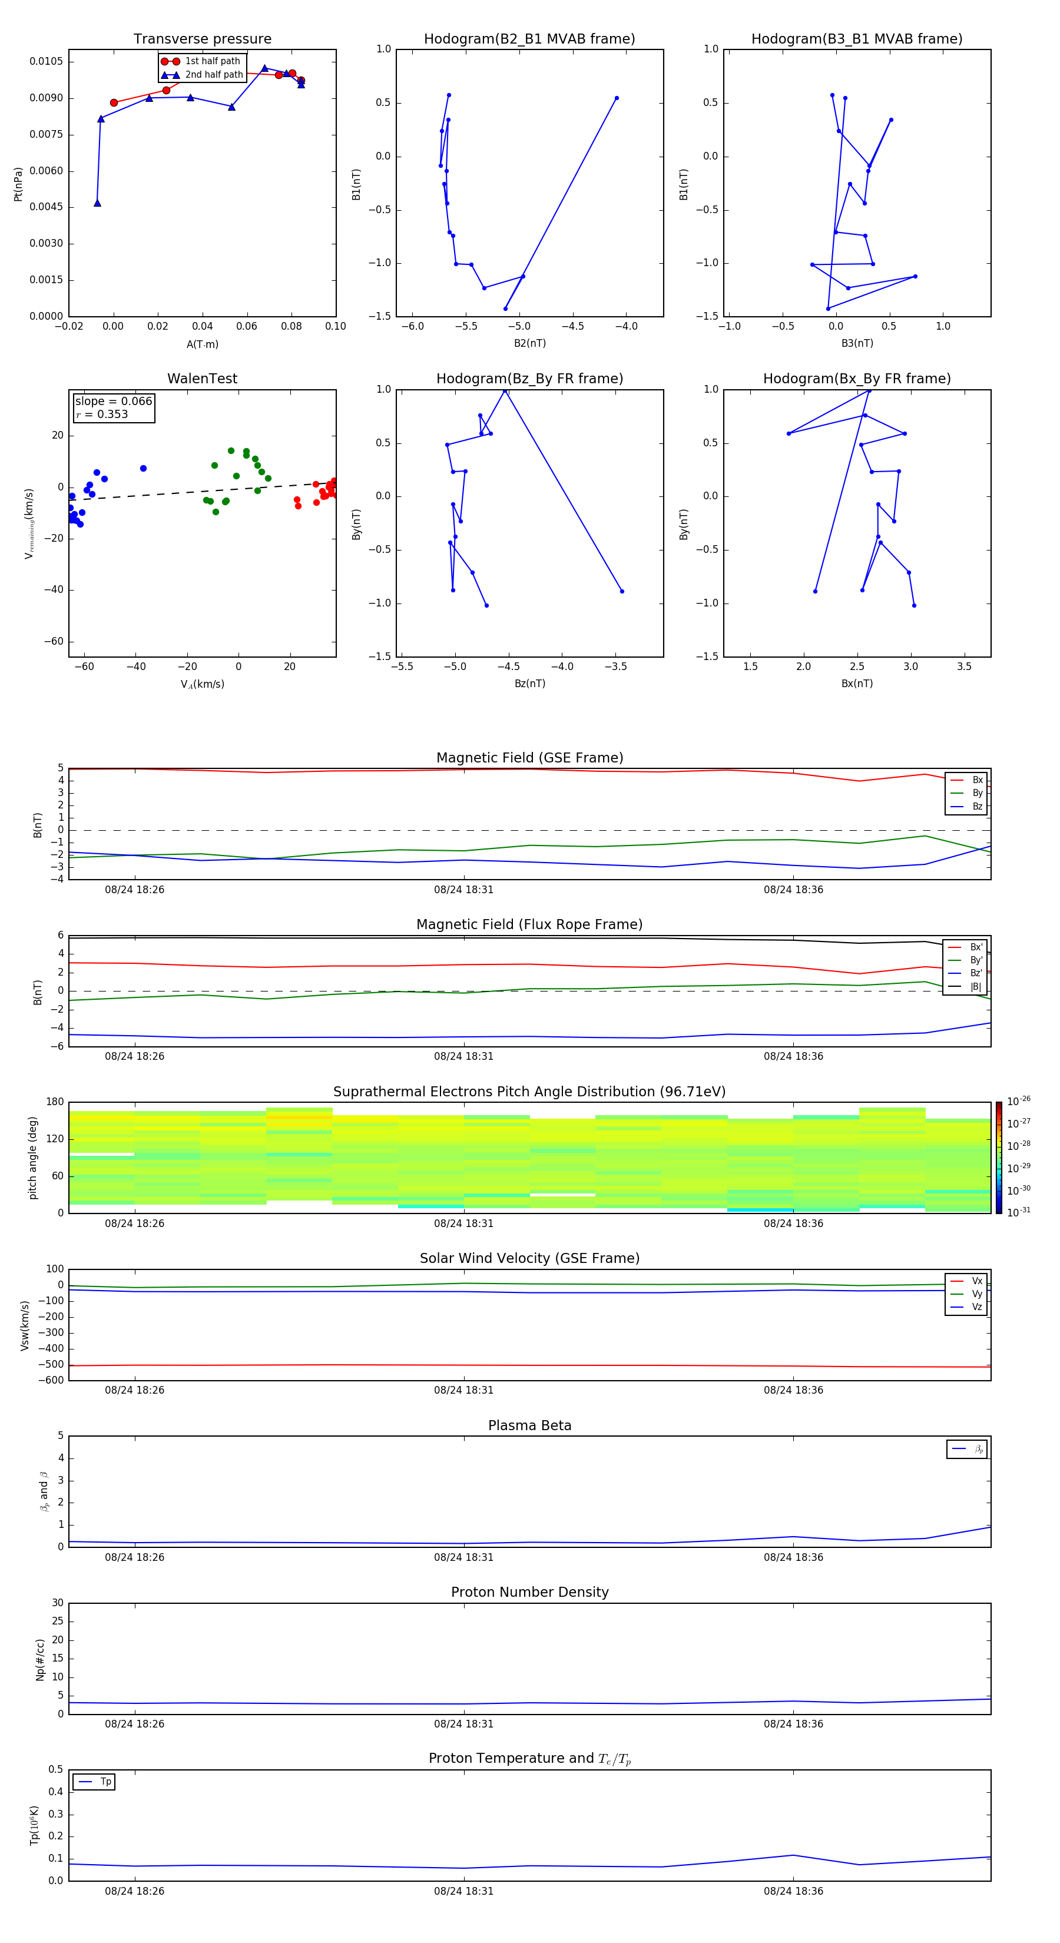The width and height of the screenshot is (1060, 1943).
Task: Click the "WalenTest" plot title
Action: [x=202, y=379]
